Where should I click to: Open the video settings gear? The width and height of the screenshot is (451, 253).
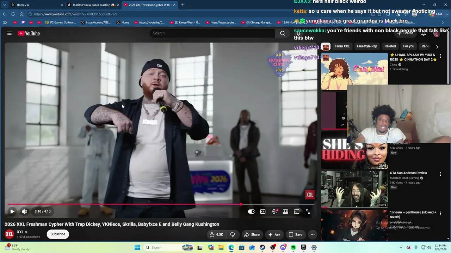pos(274,212)
